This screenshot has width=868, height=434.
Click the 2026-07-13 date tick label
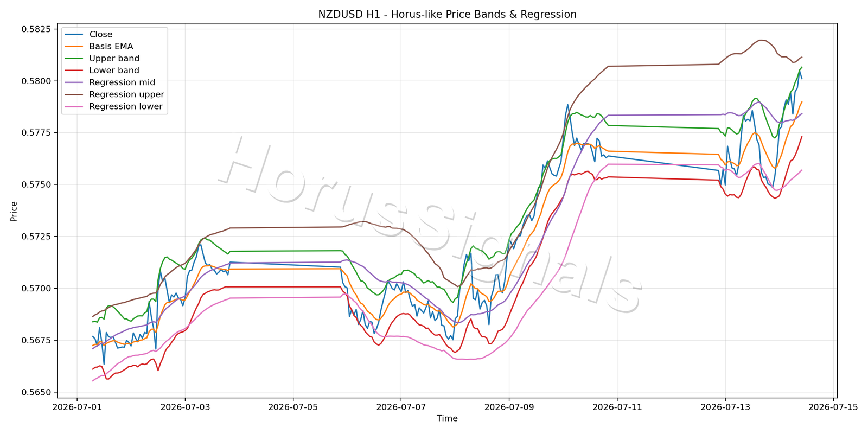[x=725, y=406]
